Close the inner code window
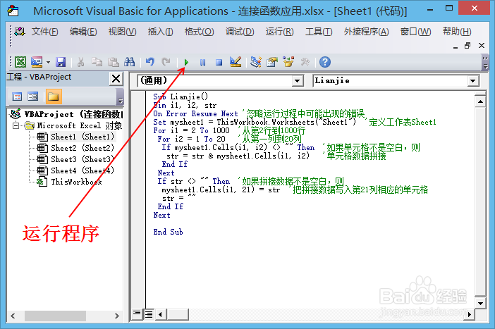This screenshot has height=329, width=495. (x=482, y=45)
